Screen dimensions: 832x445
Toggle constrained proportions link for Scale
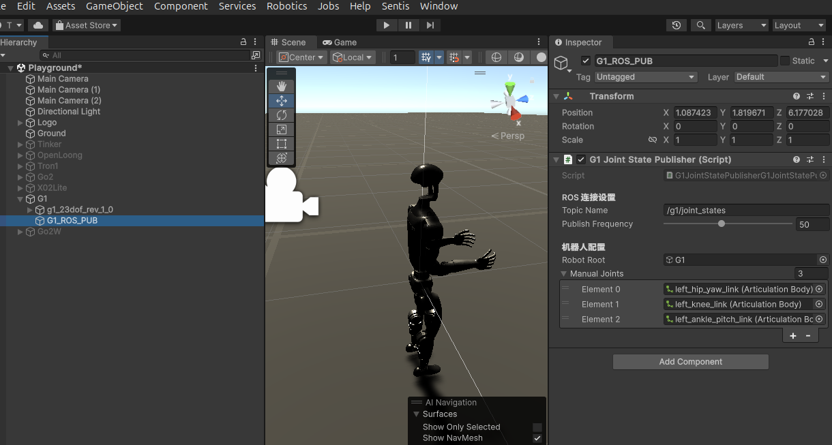653,140
